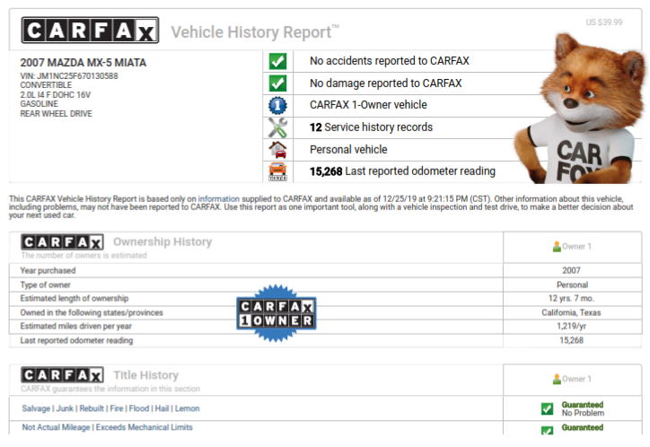Click the '2007 MAZDA MX-5 MIATA' title
650x447 pixels.
(83, 63)
